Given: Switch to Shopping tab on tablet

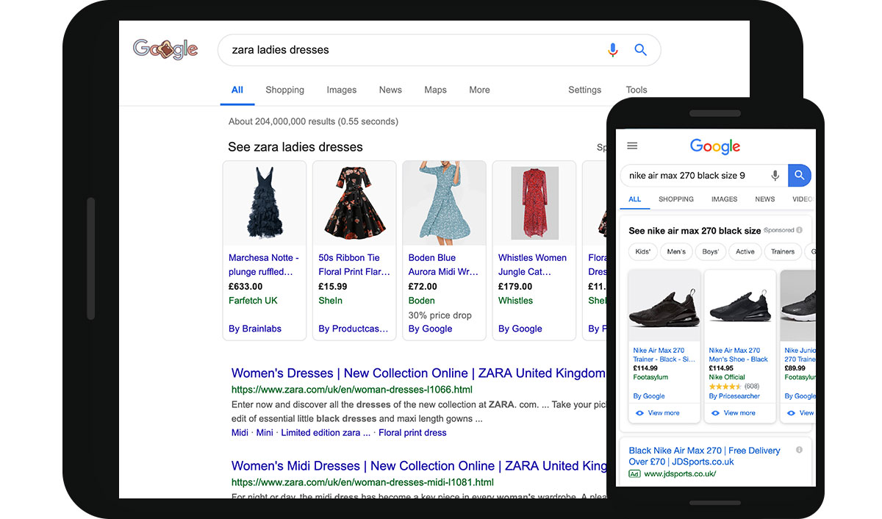Looking at the screenshot, I should pyautogui.click(x=284, y=90).
